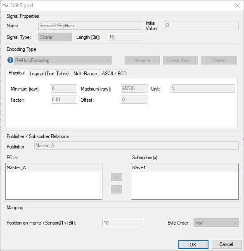Image resolution: width=244 pixels, height=251 pixels.
Task: Click the Cancel button
Action: click(226, 244)
